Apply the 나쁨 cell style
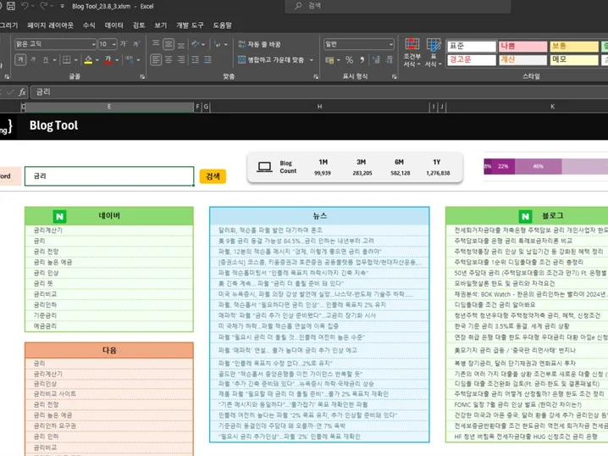 [x=522, y=46]
